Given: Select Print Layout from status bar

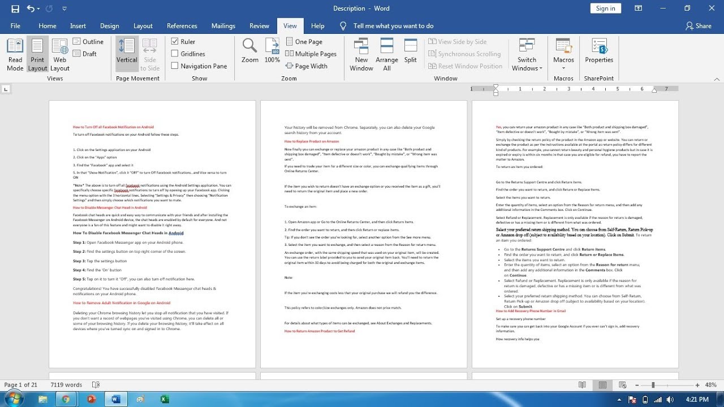Looking at the screenshot, I should coord(602,385).
